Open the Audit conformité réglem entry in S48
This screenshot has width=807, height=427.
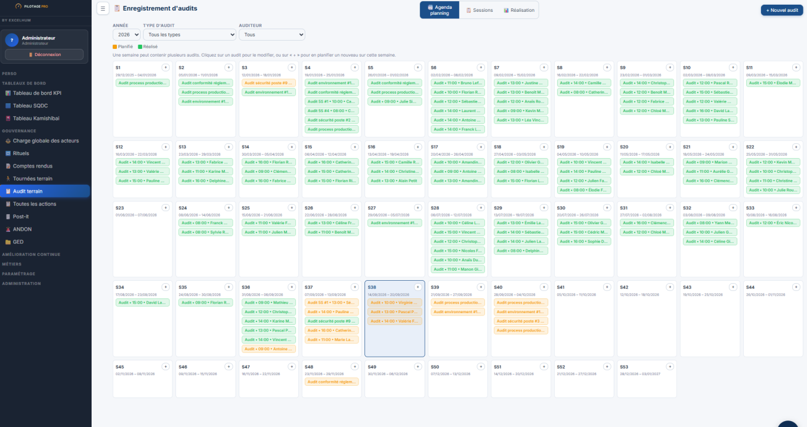click(x=332, y=382)
